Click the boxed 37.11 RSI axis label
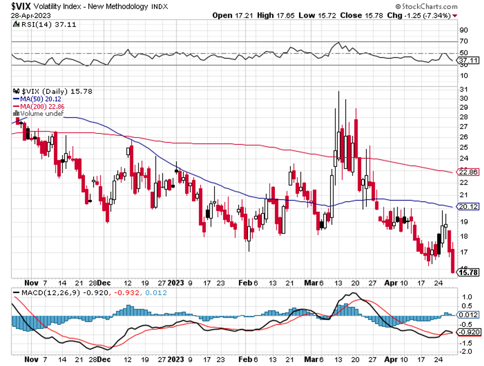This screenshot has height=366, width=484. click(x=469, y=61)
